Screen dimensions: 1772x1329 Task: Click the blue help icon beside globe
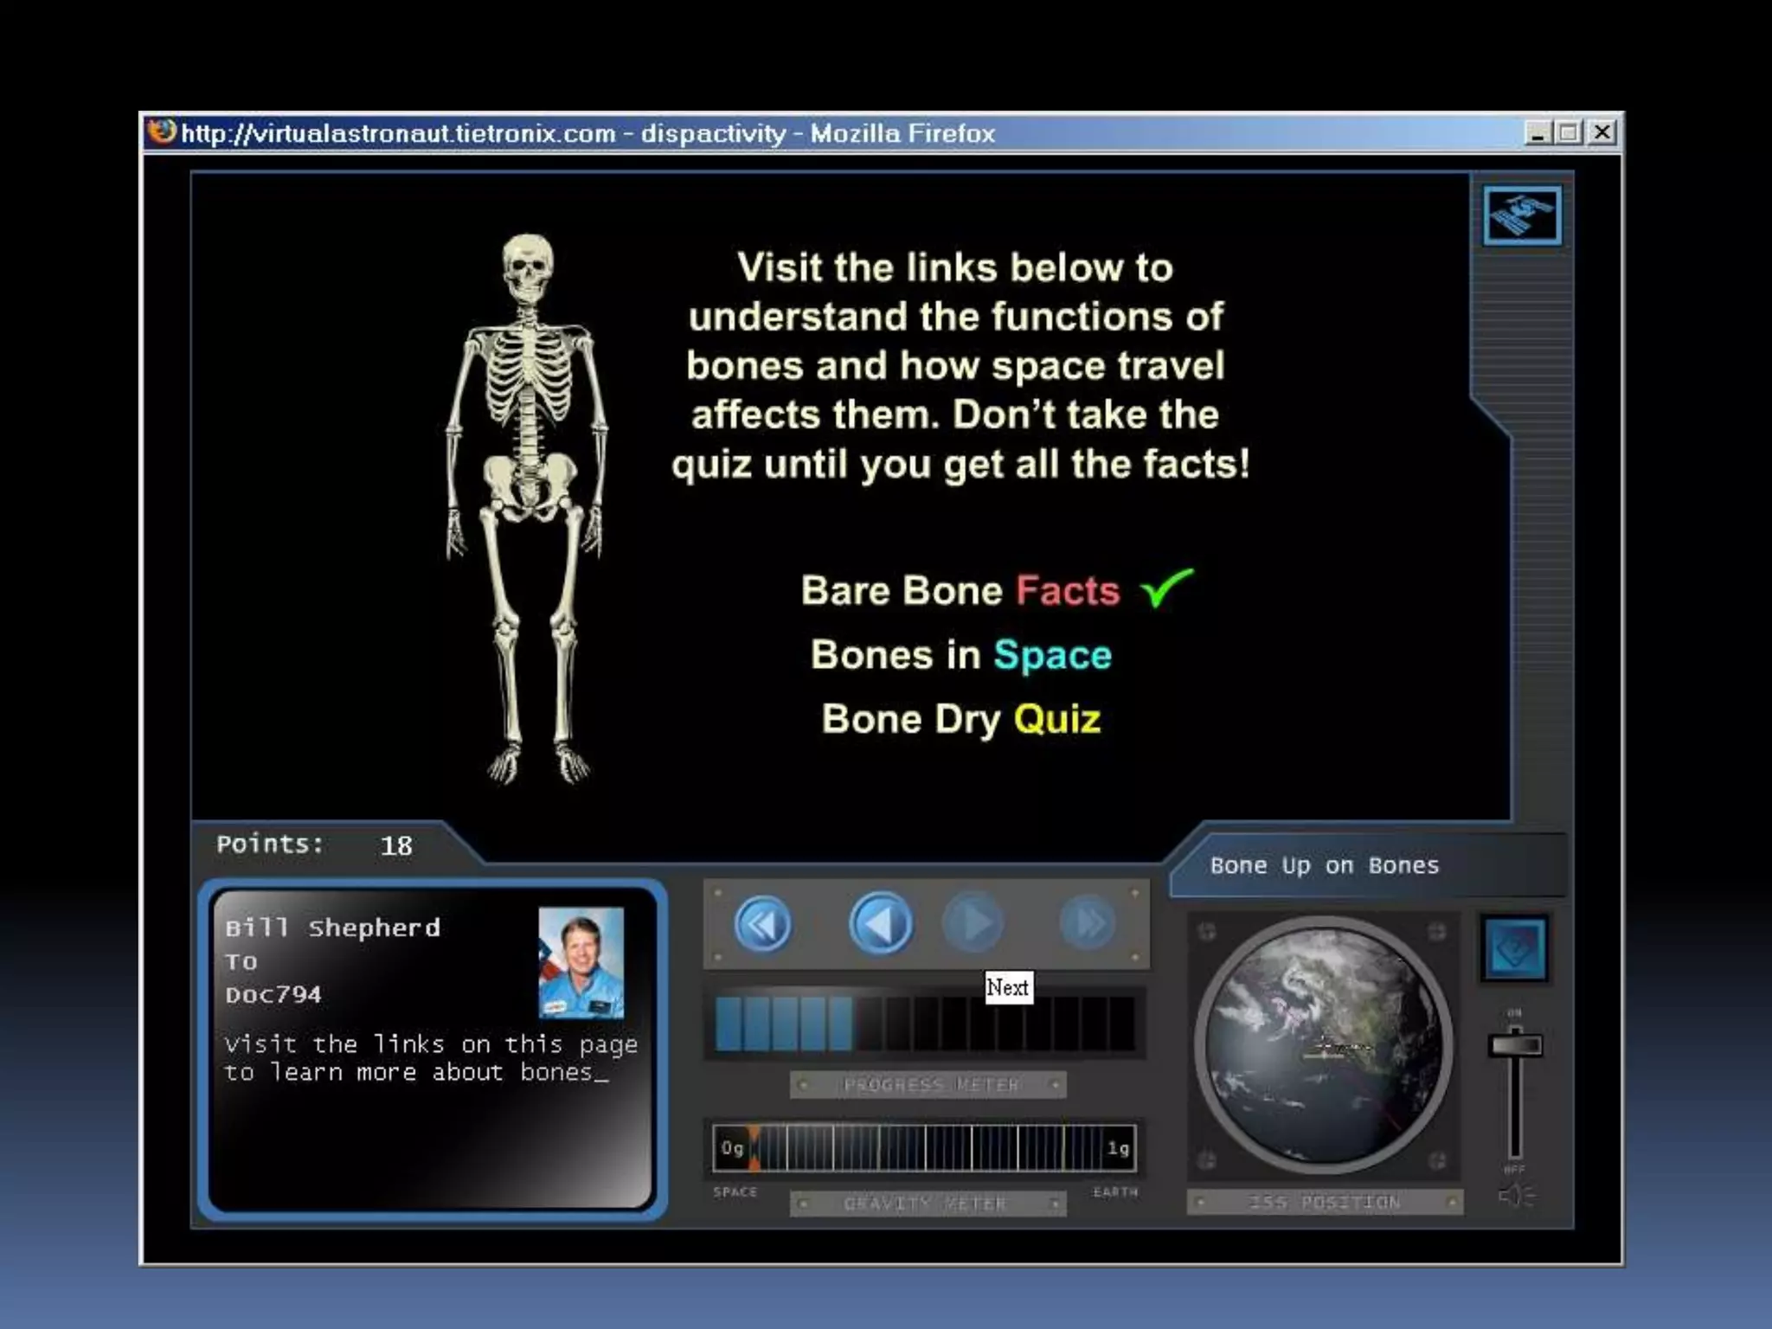click(x=1513, y=948)
